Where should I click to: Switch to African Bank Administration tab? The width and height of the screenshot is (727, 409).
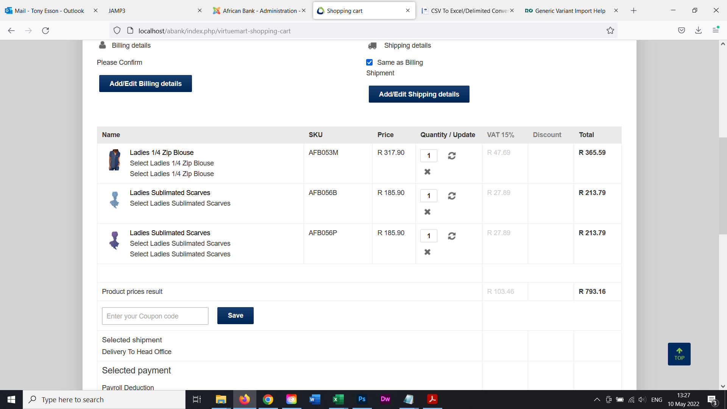click(x=259, y=11)
